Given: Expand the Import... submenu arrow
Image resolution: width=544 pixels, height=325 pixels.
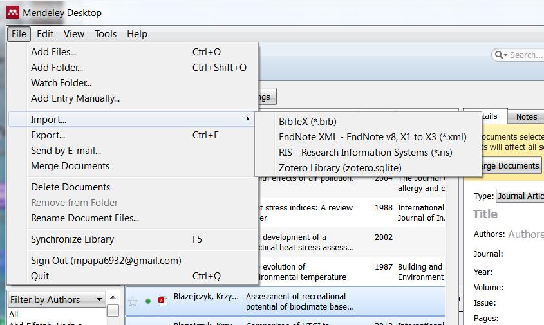Looking at the screenshot, I should [x=248, y=119].
